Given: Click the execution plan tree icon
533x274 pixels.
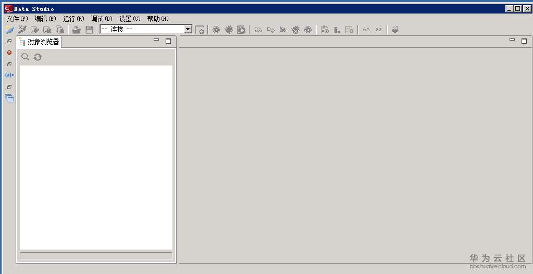Looking at the screenshot, I should 337,30.
